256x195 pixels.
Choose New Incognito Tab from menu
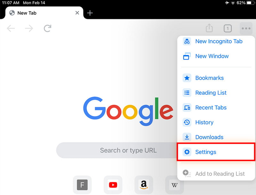(216, 41)
